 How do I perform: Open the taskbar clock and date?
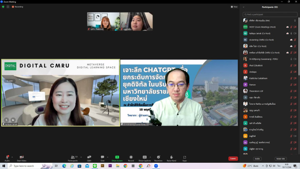[286, 166]
